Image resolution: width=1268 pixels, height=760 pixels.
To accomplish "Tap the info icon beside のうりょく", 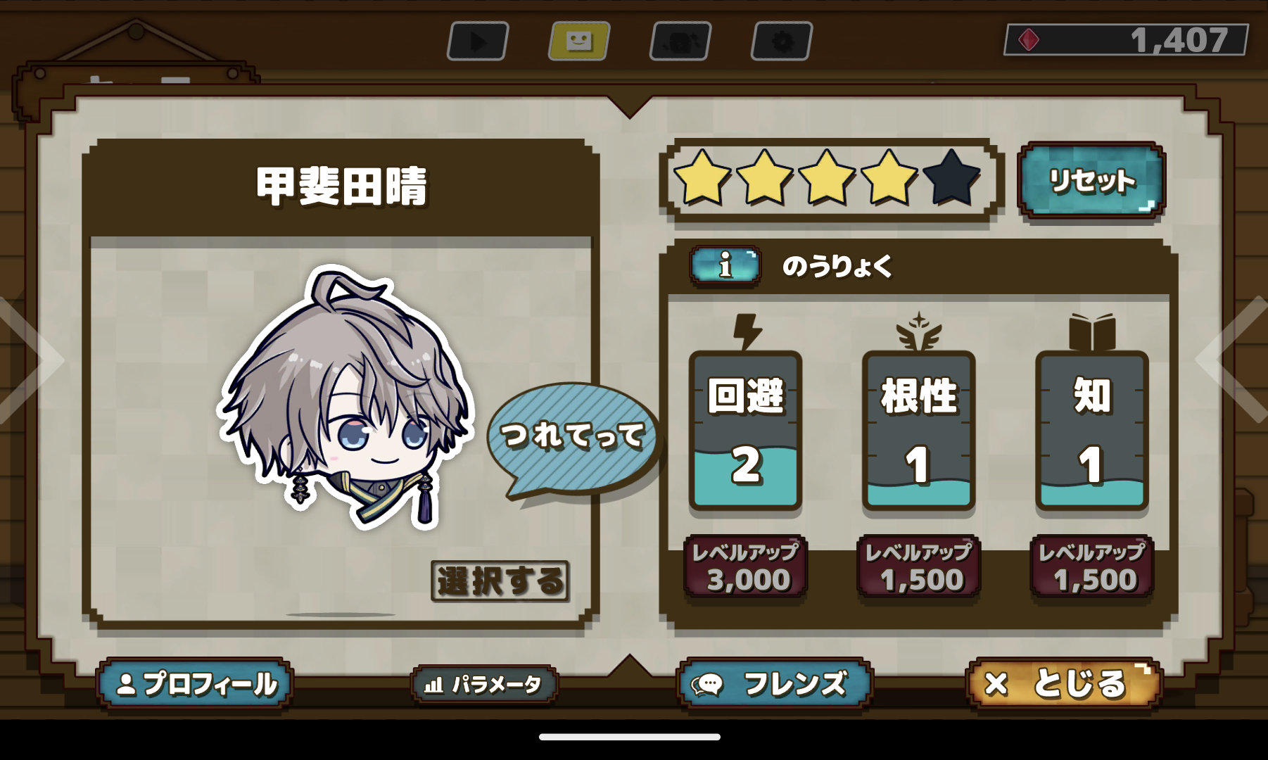I will coord(725,266).
